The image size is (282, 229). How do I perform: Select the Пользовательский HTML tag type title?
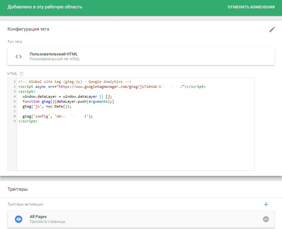coord(53,54)
